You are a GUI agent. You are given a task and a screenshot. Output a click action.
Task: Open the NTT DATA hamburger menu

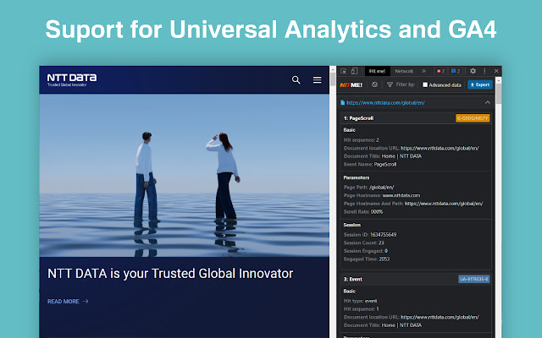pos(318,80)
